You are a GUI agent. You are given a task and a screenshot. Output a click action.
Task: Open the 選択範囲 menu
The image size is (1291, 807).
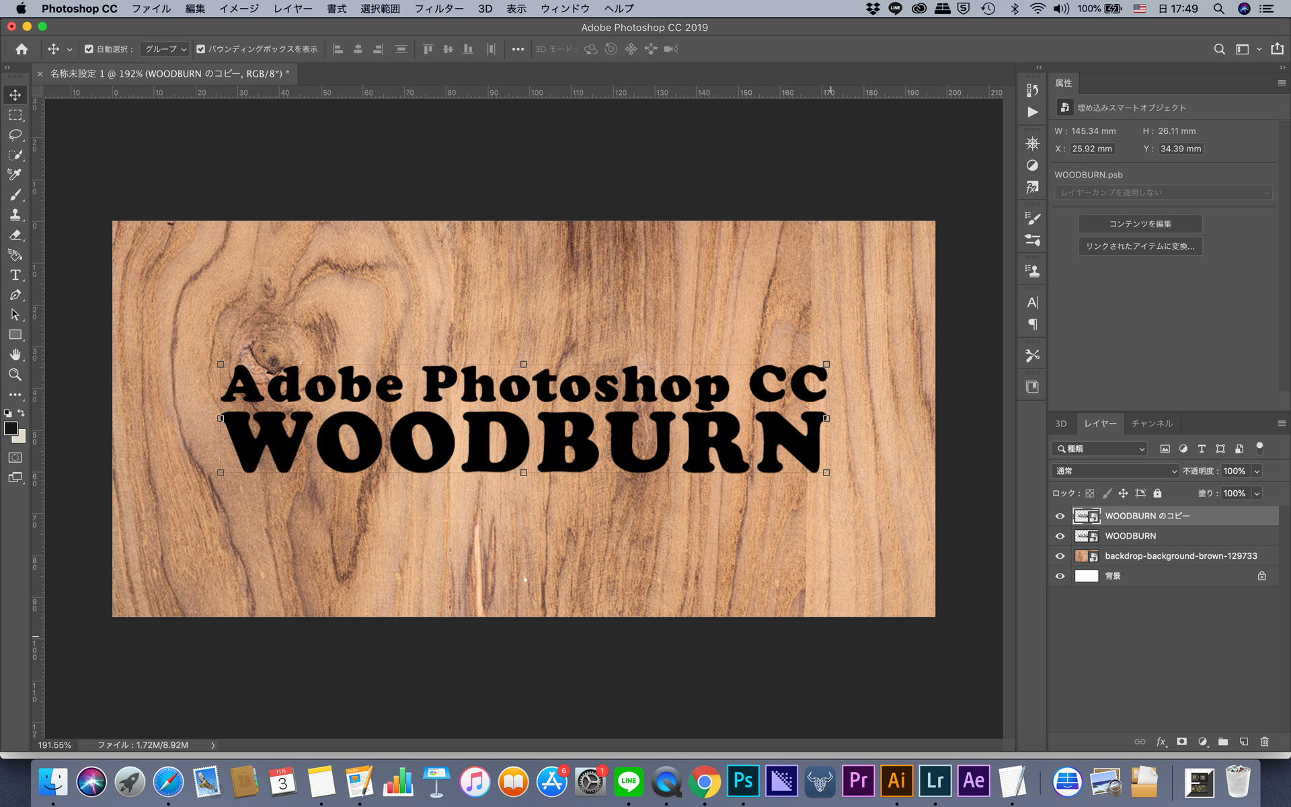pyautogui.click(x=380, y=9)
